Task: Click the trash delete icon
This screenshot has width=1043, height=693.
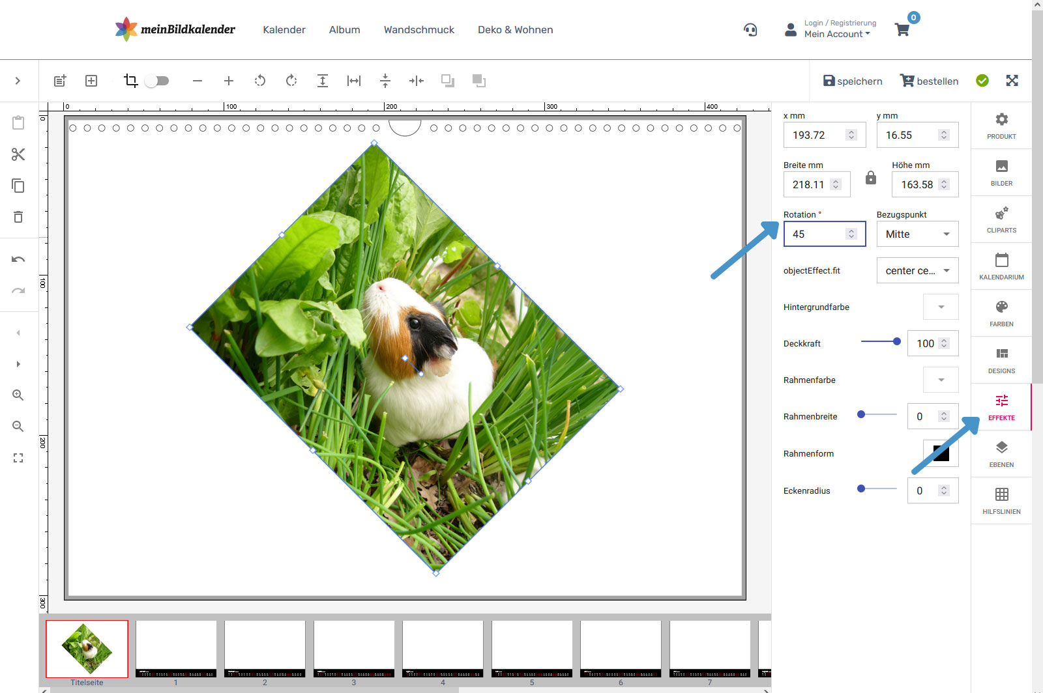Action: tap(18, 217)
